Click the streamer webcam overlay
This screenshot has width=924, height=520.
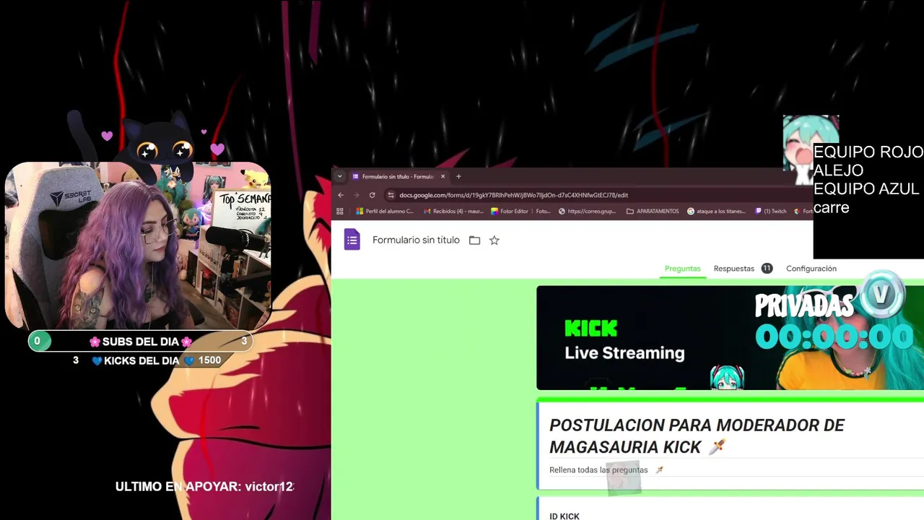pos(138,246)
